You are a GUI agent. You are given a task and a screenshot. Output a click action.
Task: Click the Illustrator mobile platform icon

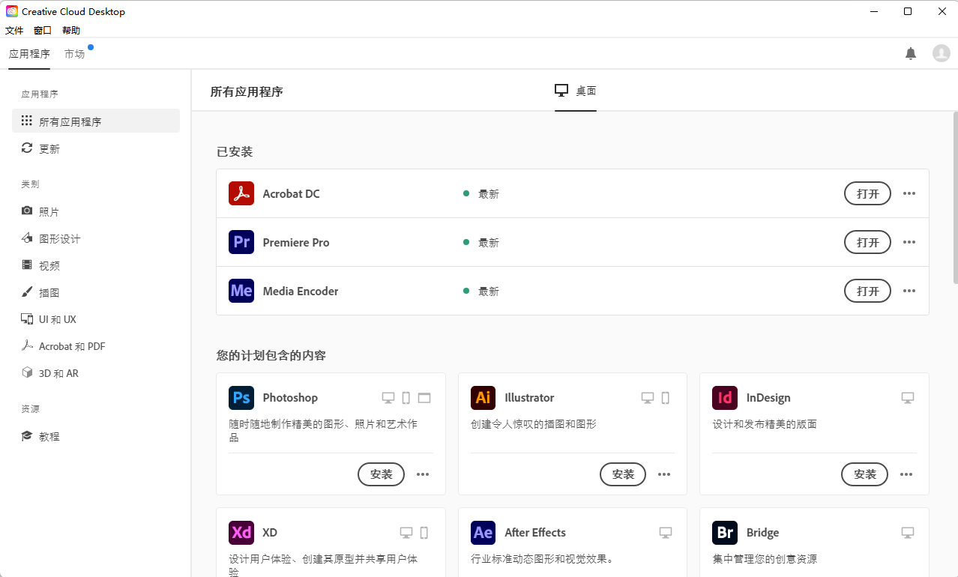tap(666, 398)
